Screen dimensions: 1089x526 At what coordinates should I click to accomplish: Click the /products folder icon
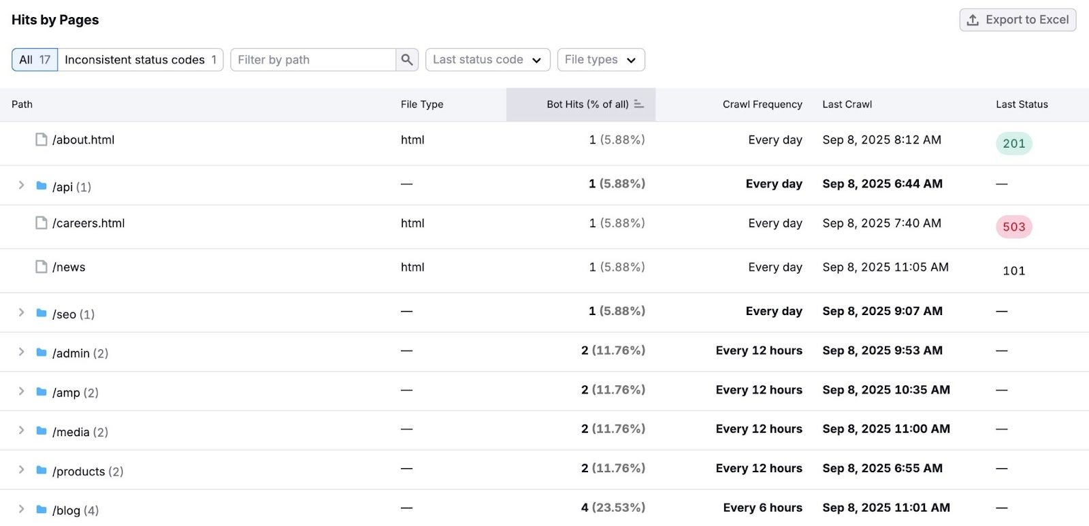tap(42, 470)
